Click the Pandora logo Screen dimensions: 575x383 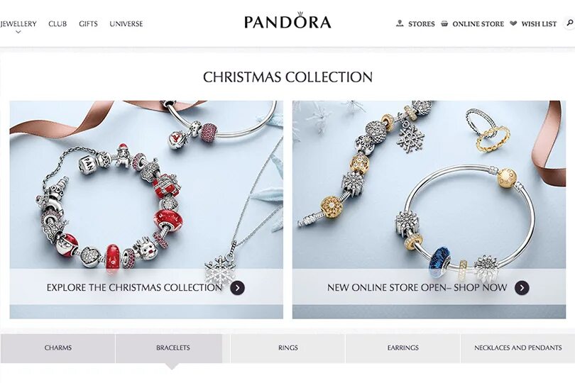[287, 21]
